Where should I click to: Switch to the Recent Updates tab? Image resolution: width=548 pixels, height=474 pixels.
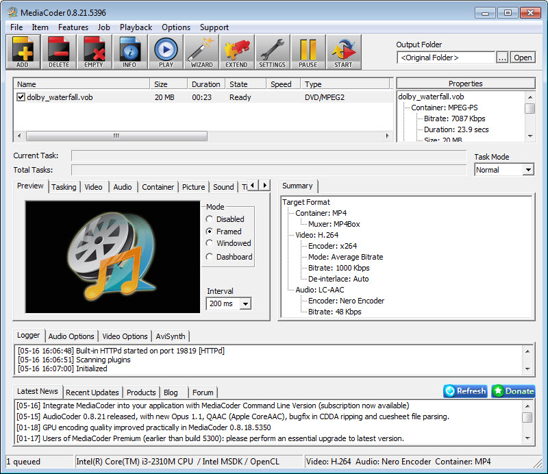point(92,392)
